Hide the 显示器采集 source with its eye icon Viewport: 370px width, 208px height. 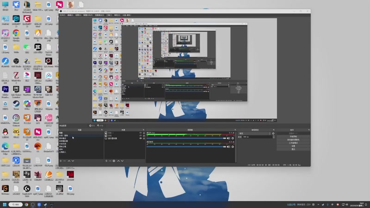click(x=141, y=138)
